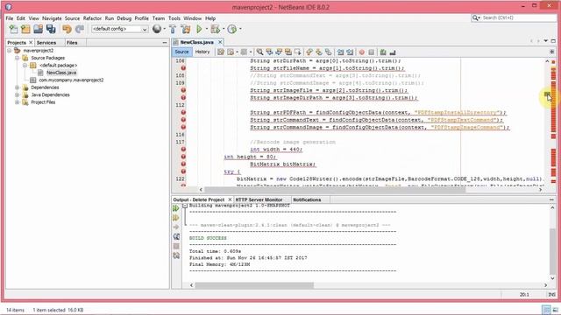Screen dimensions: 561x315
Task: Select com.mycompany.mavenproject2 in Projects tree
Action: coord(71,80)
